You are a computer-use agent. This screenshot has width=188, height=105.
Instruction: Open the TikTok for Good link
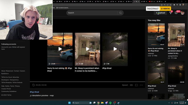pyautogui.click(x=6, y=77)
